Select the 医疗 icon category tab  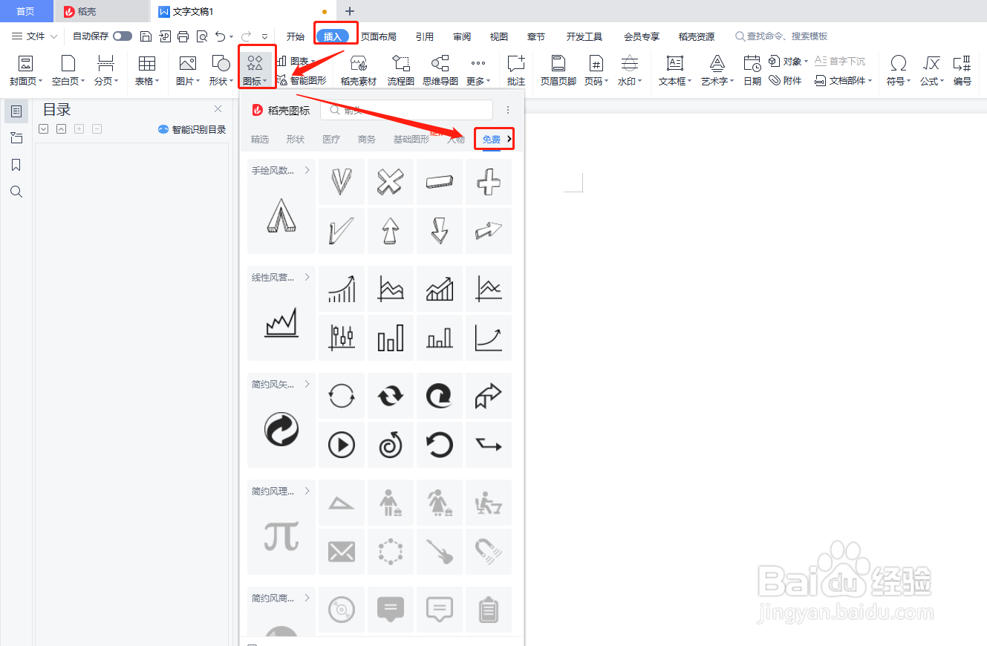331,139
